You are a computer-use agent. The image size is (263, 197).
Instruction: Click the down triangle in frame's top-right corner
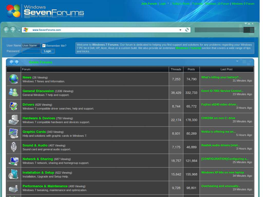pos(246,23)
